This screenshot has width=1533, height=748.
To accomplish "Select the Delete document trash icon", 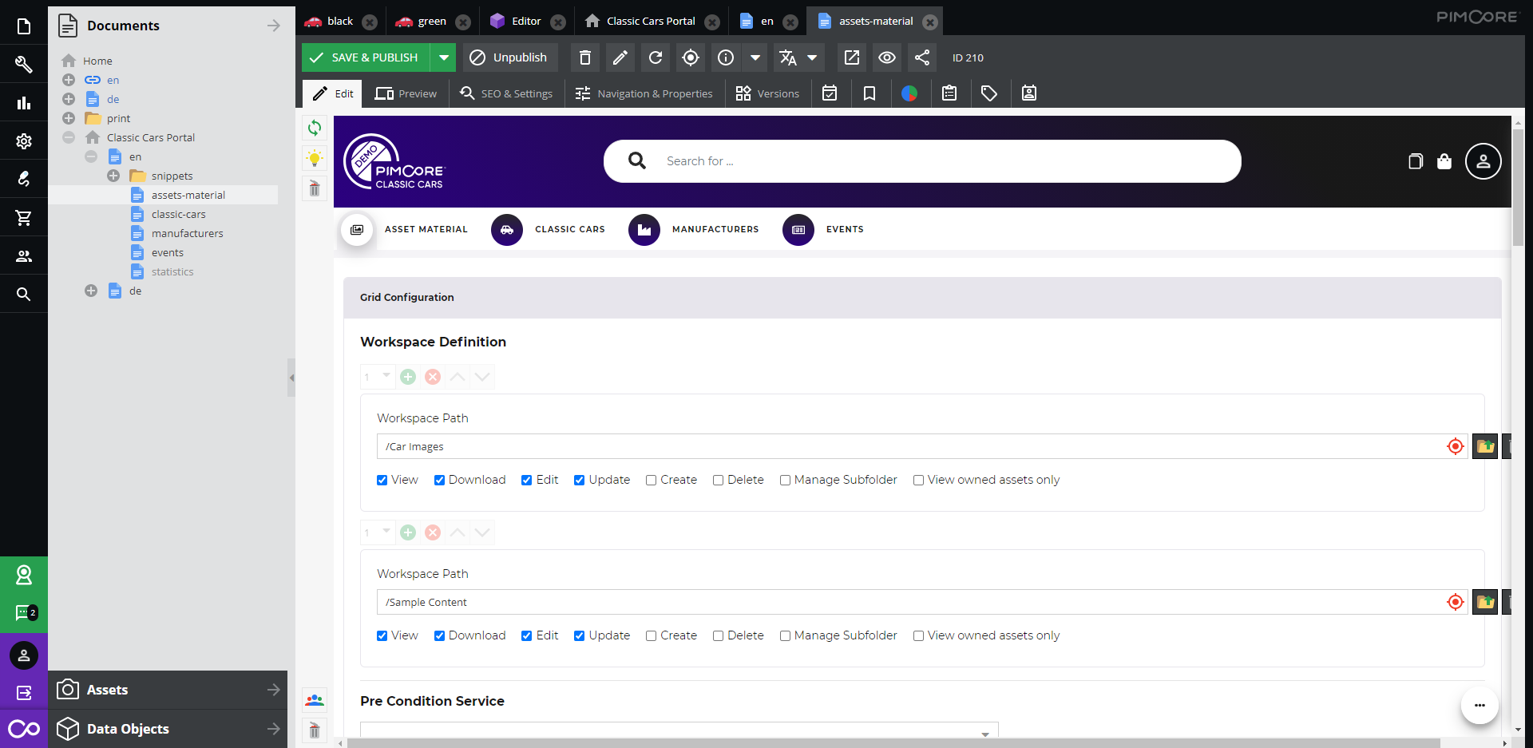I will pyautogui.click(x=584, y=57).
